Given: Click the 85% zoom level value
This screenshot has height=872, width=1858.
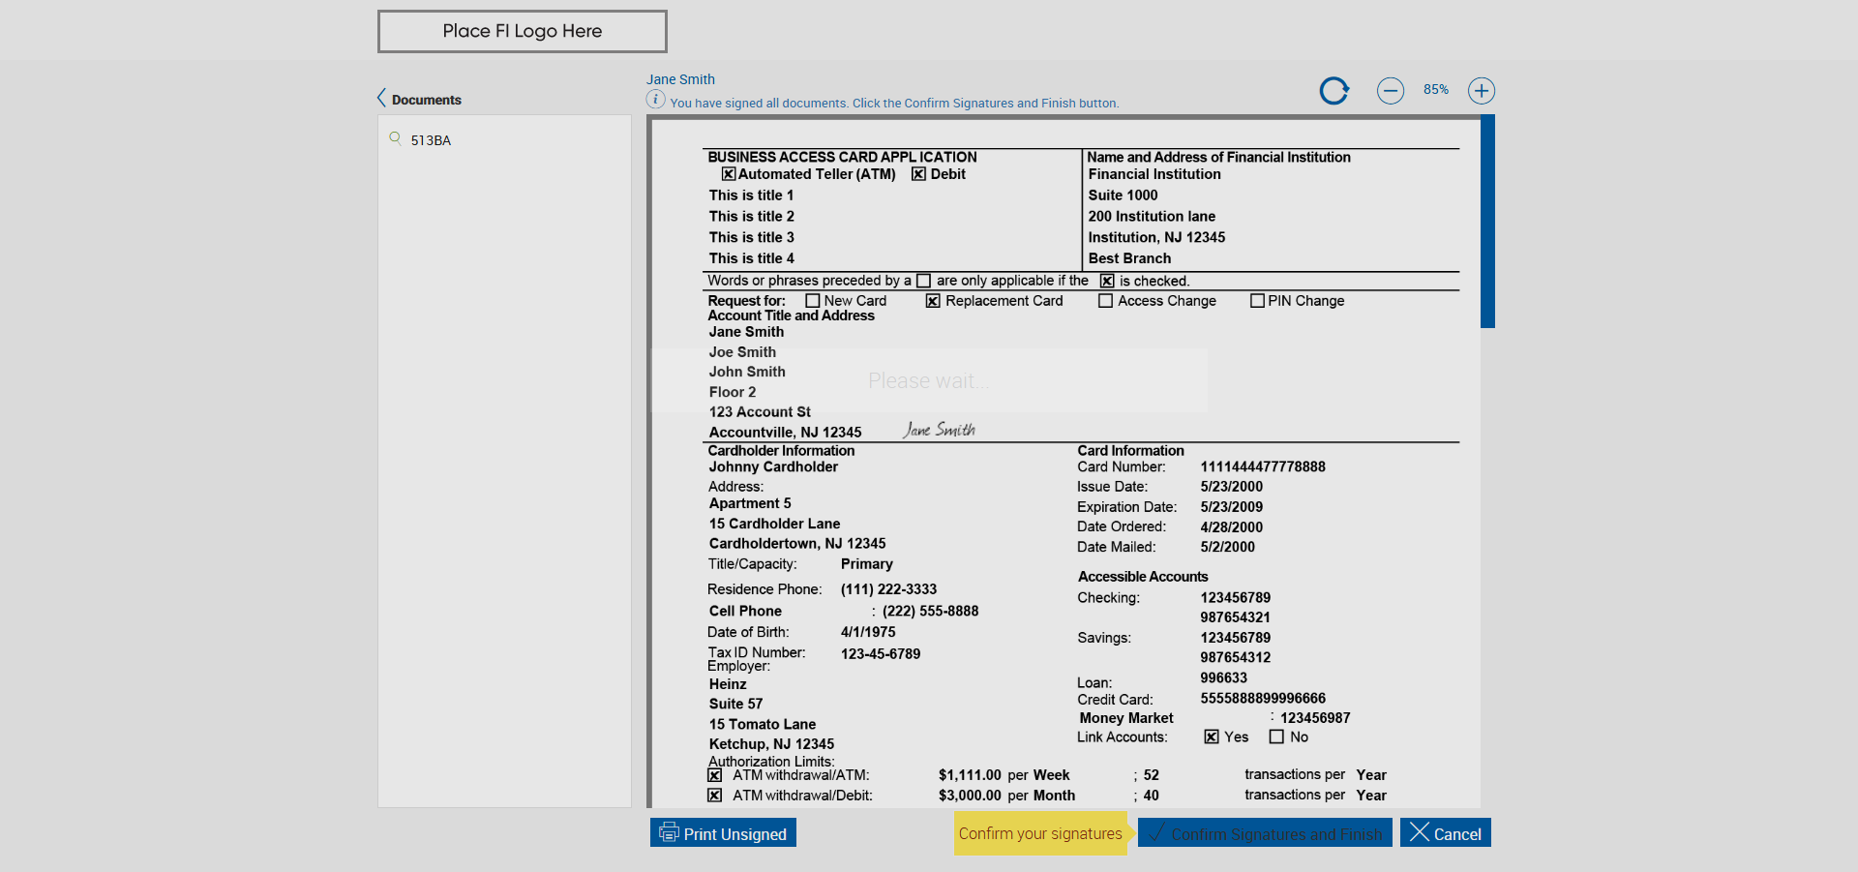Looking at the screenshot, I should tap(1436, 89).
